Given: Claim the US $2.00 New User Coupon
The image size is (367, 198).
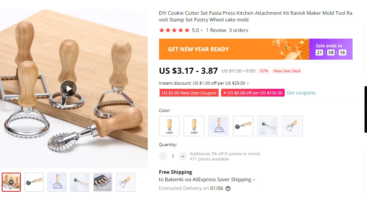Looking at the screenshot, I should pos(189,93).
